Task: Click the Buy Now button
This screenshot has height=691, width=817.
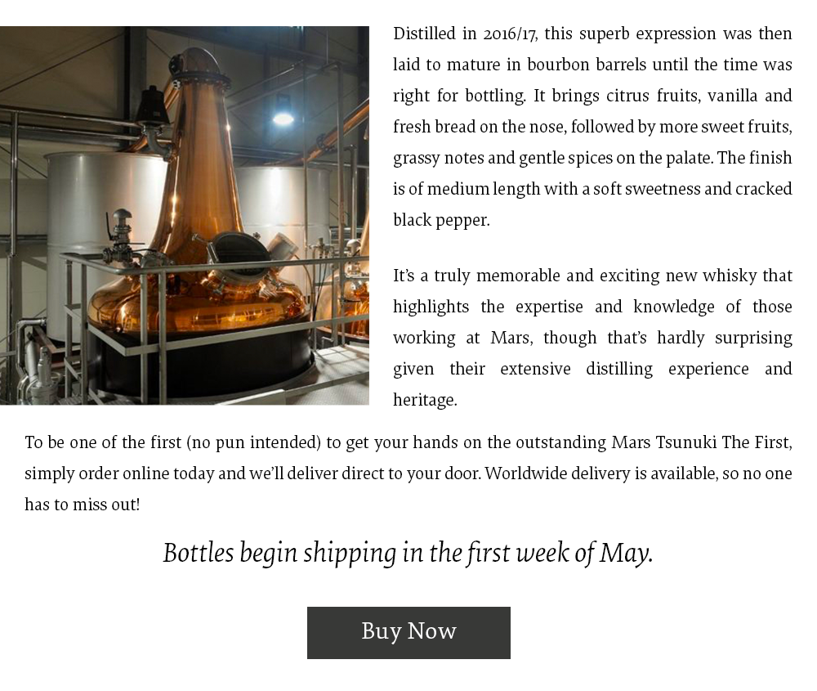Action: click(408, 632)
